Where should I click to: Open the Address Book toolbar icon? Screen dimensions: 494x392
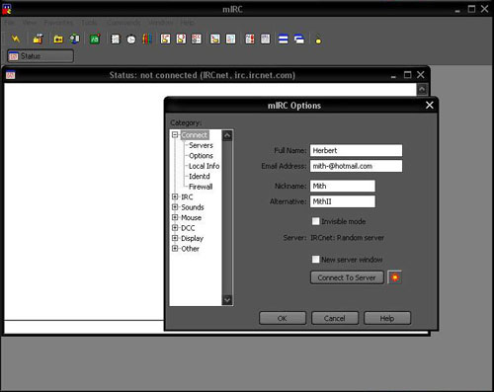click(116, 39)
